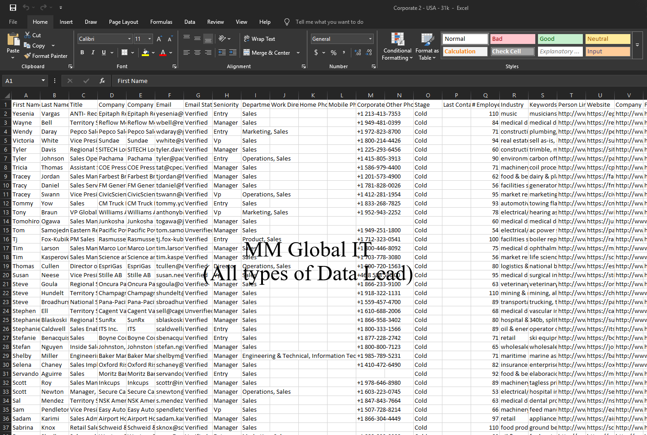
Task: Toggle Underline formatting
Action: click(x=104, y=52)
